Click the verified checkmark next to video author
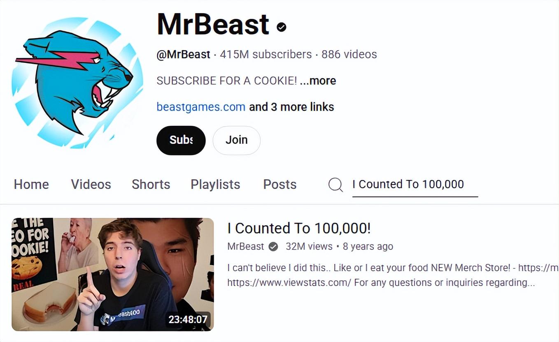This screenshot has height=342, width=559. [273, 247]
